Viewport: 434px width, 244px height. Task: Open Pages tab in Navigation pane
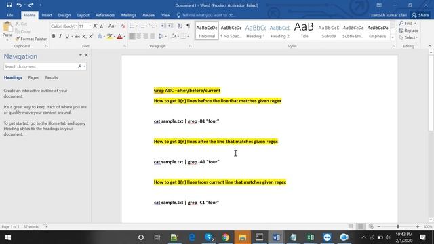tap(33, 77)
